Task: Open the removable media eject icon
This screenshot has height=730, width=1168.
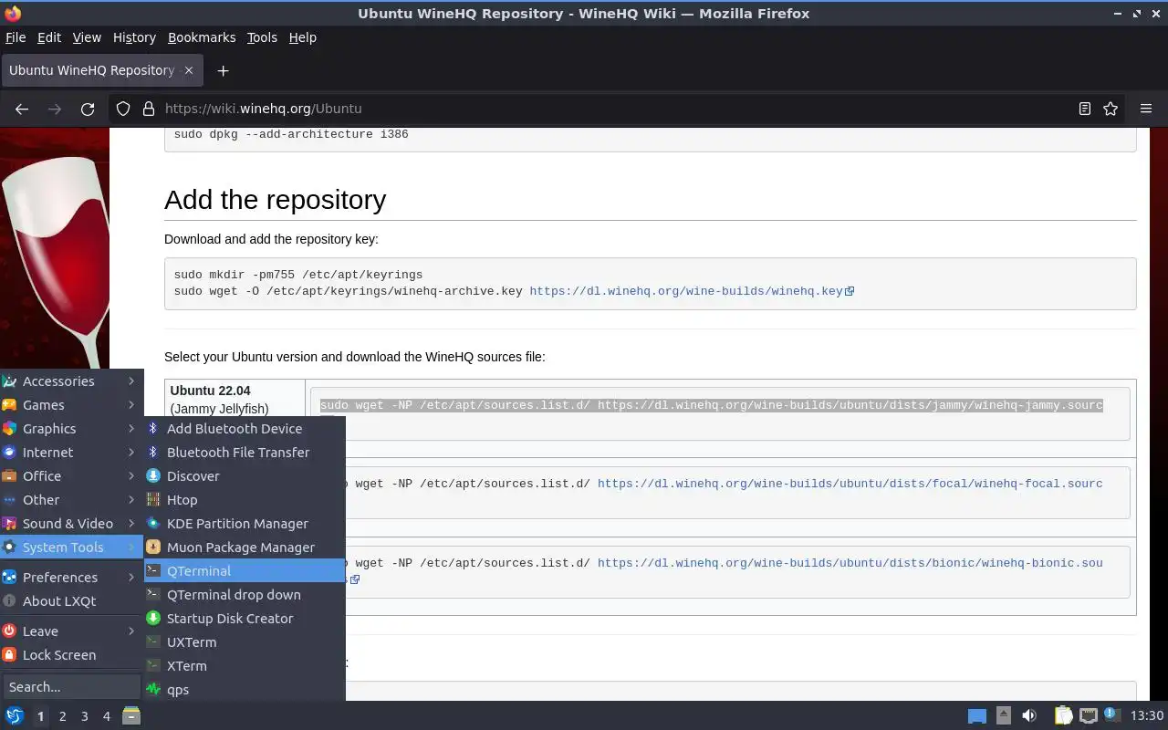Action: [x=1004, y=715]
